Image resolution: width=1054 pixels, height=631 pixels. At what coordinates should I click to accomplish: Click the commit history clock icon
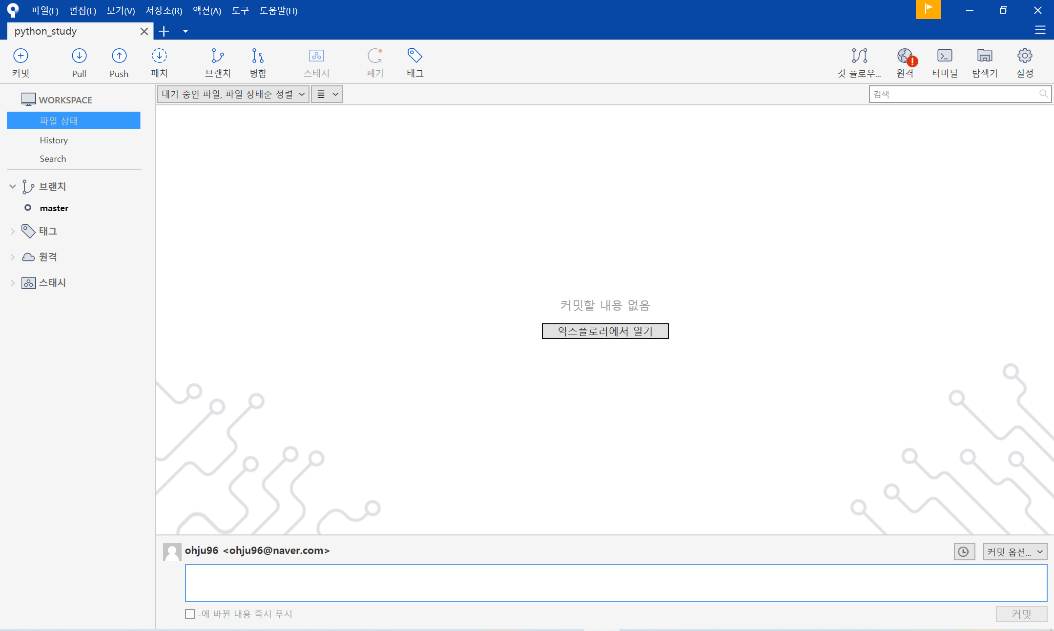pos(964,552)
